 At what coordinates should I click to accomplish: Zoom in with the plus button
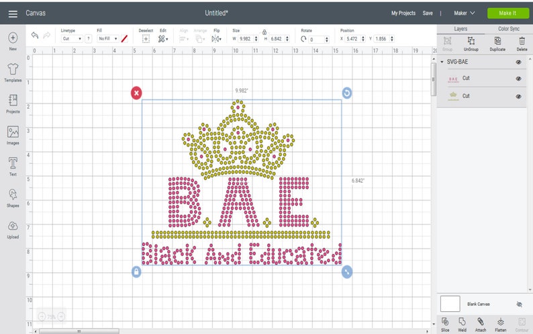pyautogui.click(x=61, y=317)
